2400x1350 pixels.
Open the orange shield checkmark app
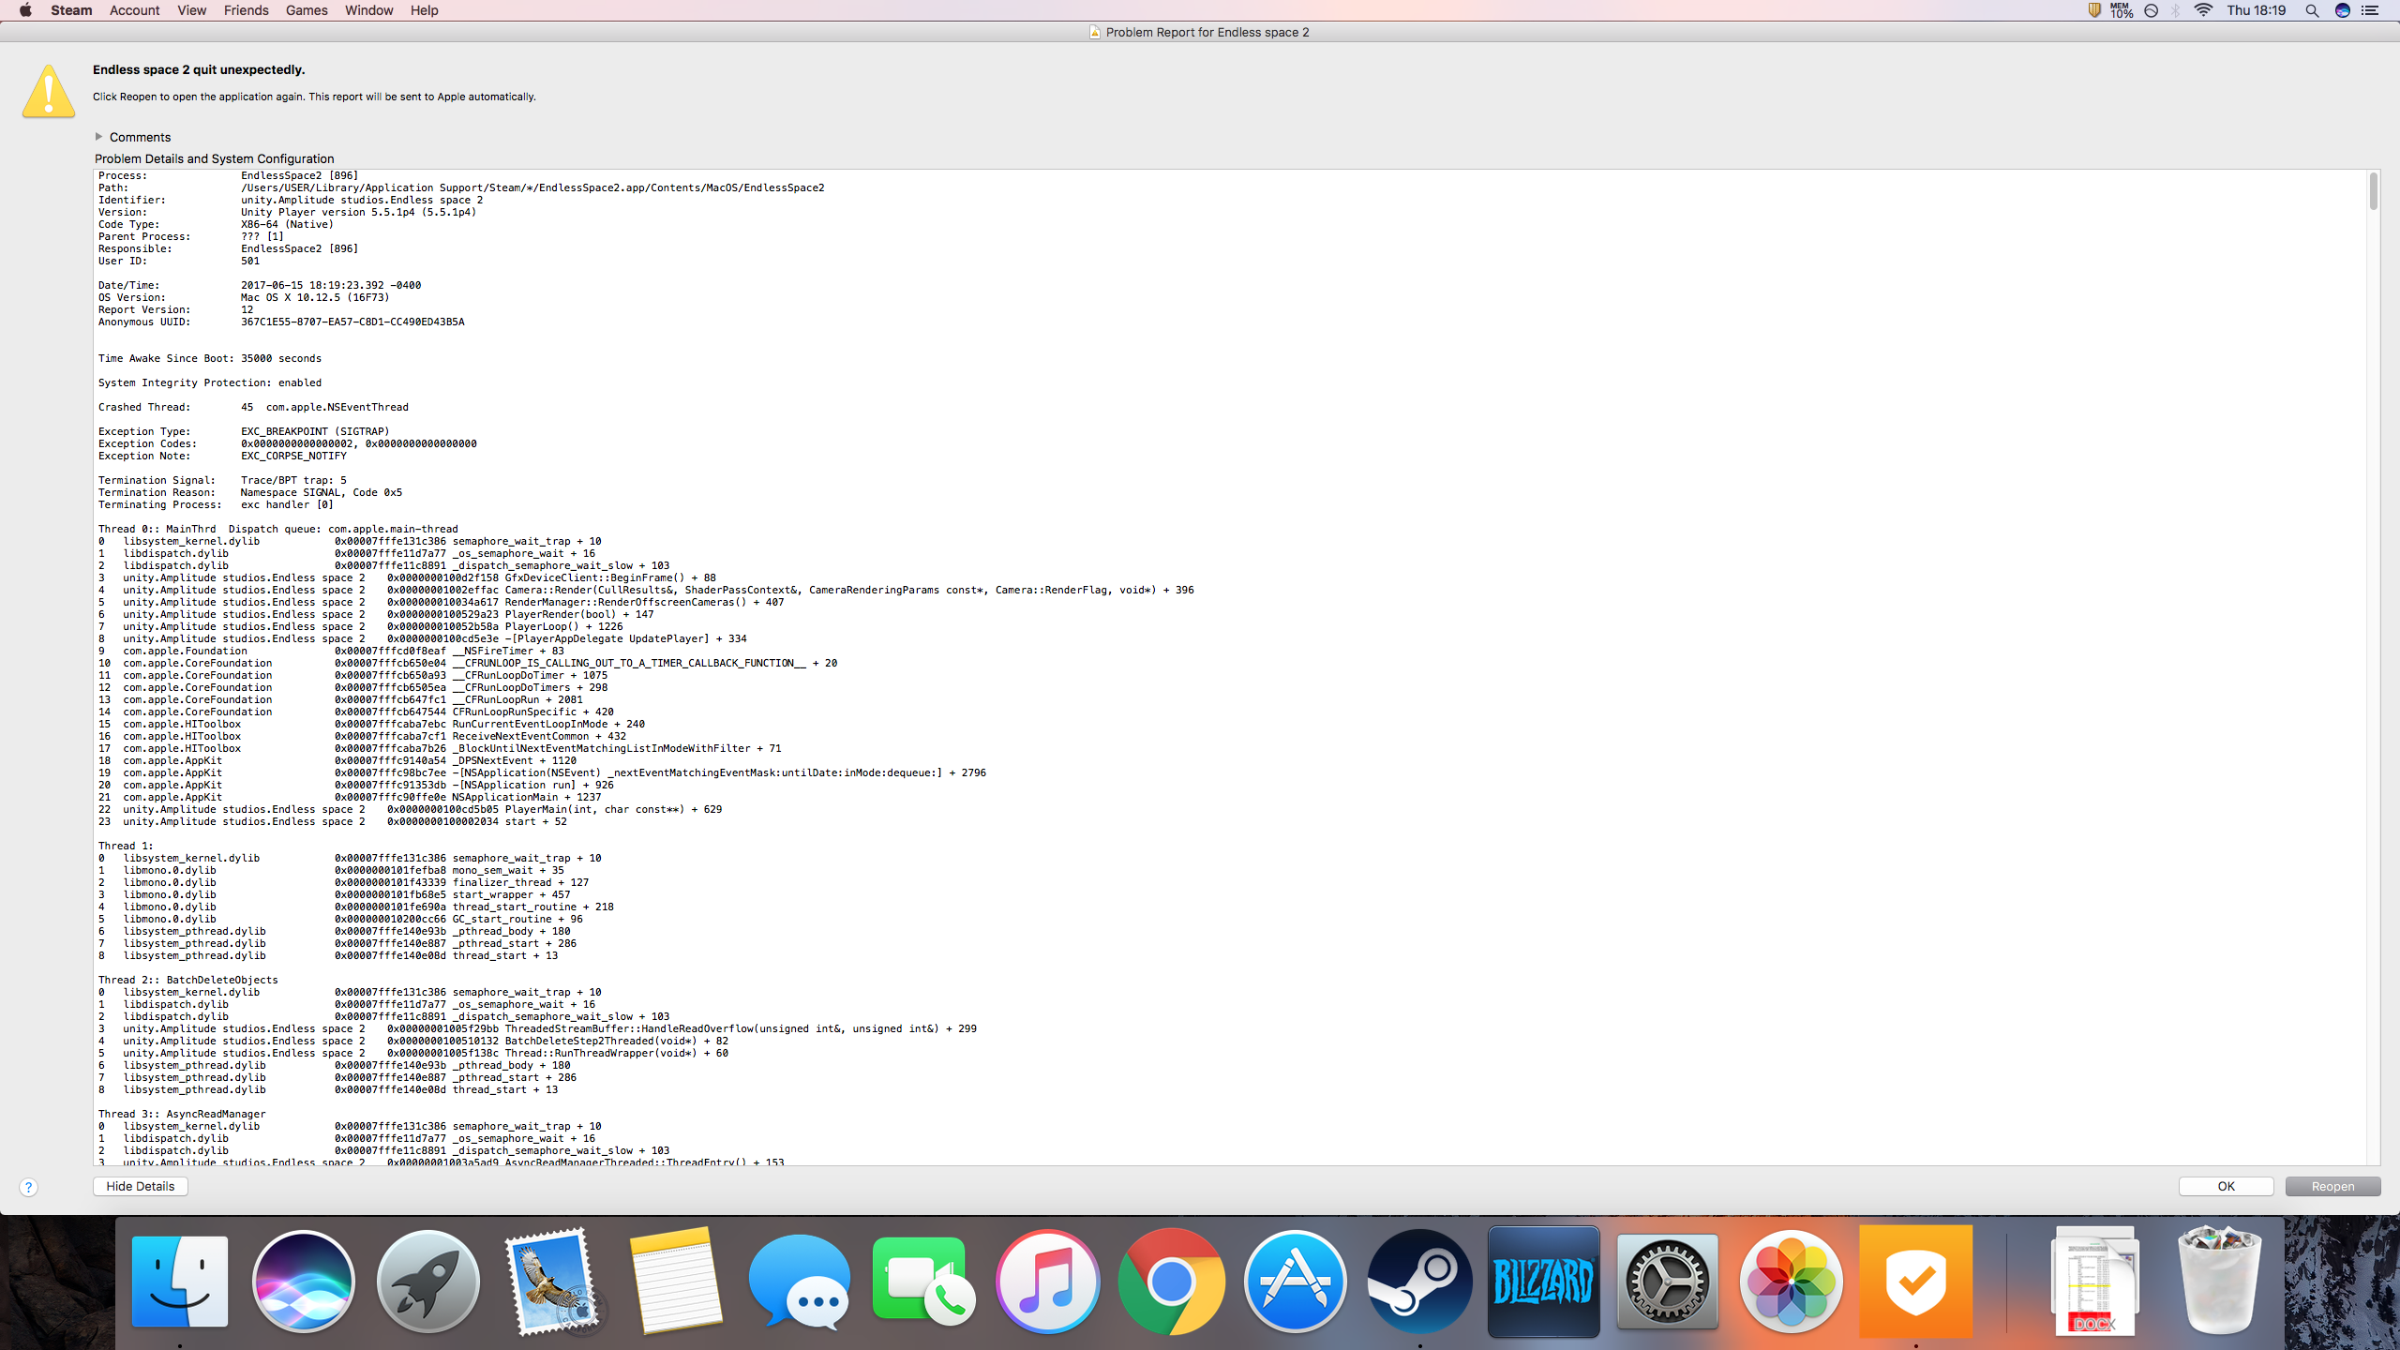point(1915,1282)
